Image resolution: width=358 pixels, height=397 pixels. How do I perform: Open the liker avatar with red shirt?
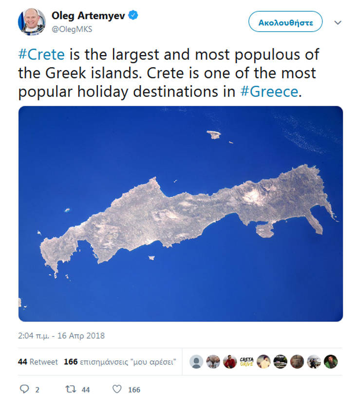coord(230,361)
